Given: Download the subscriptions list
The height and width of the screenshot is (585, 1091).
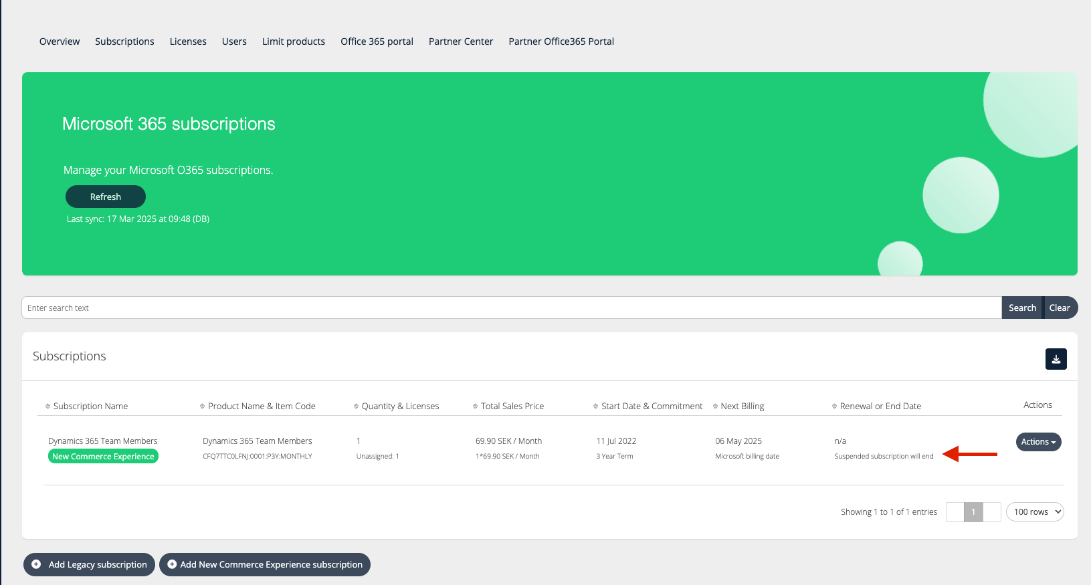Looking at the screenshot, I should click(1056, 359).
